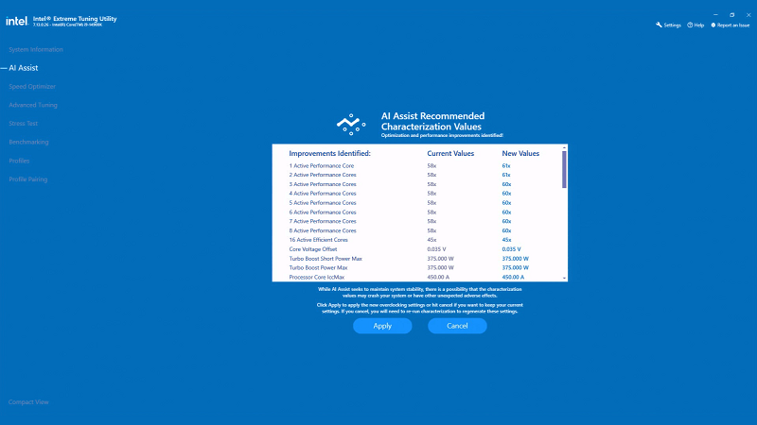
Task: Click current value 45x for Efficient Cores
Action: (x=431, y=240)
